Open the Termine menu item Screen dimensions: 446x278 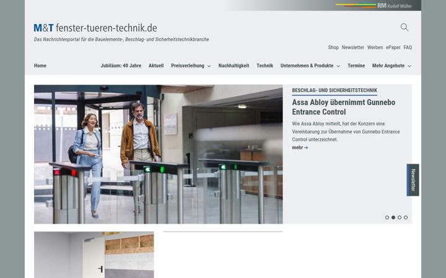[x=356, y=65]
